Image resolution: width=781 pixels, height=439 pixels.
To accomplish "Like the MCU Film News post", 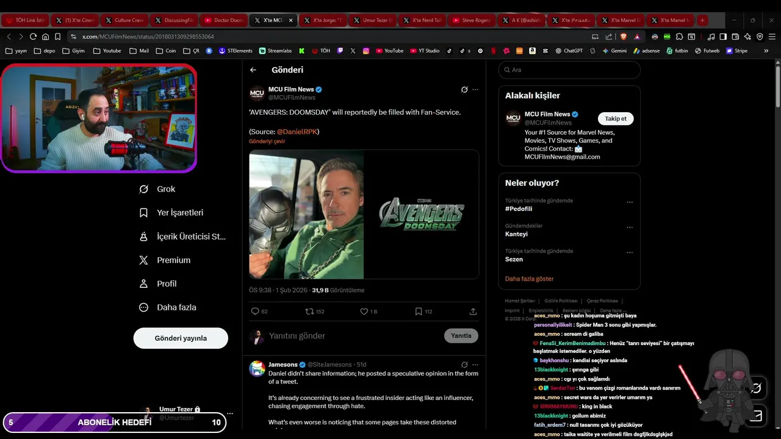I will (x=369, y=312).
